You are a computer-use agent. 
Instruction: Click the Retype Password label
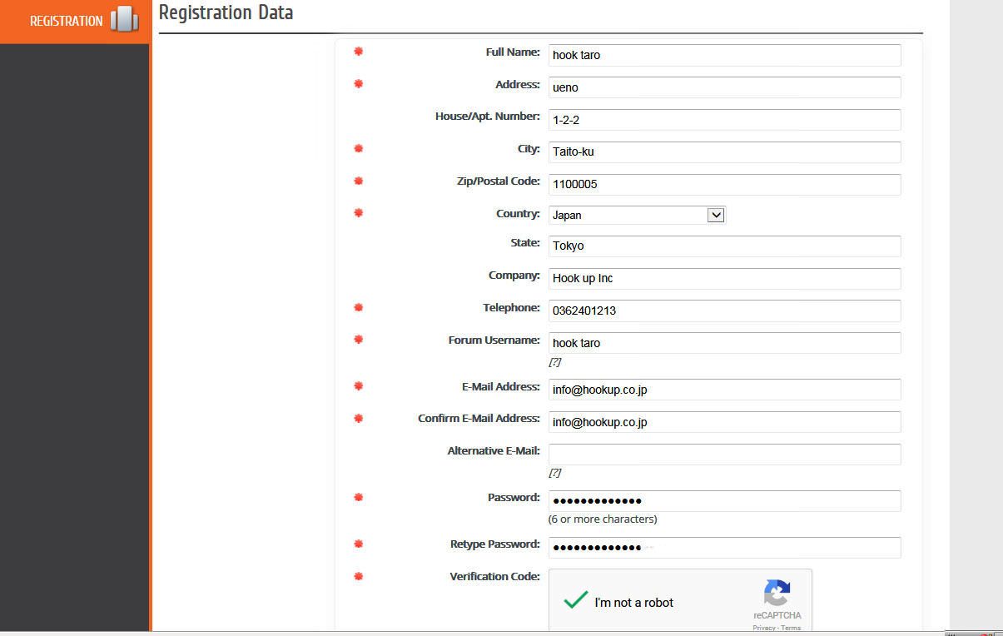[495, 544]
